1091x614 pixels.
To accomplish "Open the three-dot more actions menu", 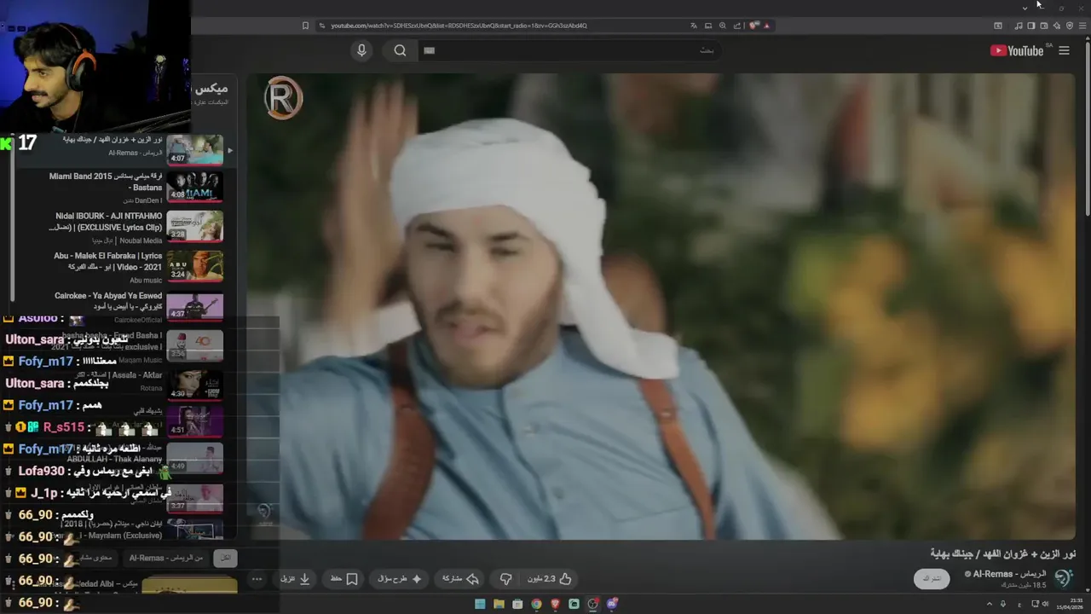I will pyautogui.click(x=257, y=579).
